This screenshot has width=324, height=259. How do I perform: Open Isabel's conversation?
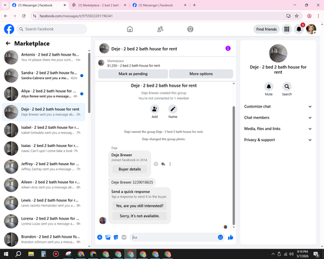pyautogui.click(x=43, y=130)
